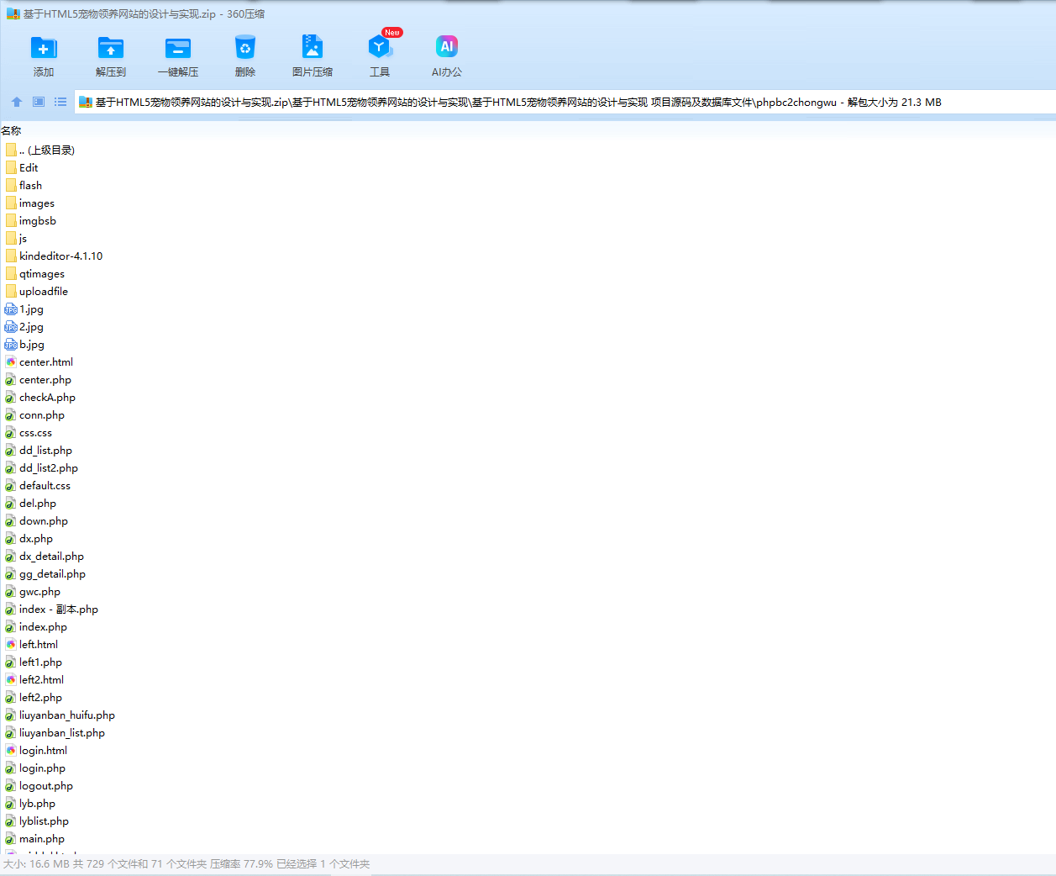Screen dimensions: 1056x876
Task: Select the liuyanban_huifu.php file
Action: (60, 715)
